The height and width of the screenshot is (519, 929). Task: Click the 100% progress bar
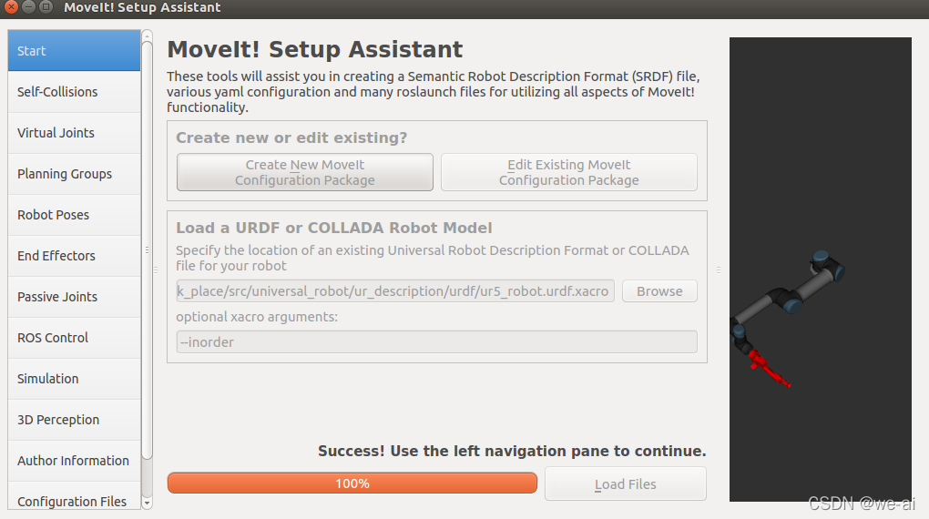352,483
